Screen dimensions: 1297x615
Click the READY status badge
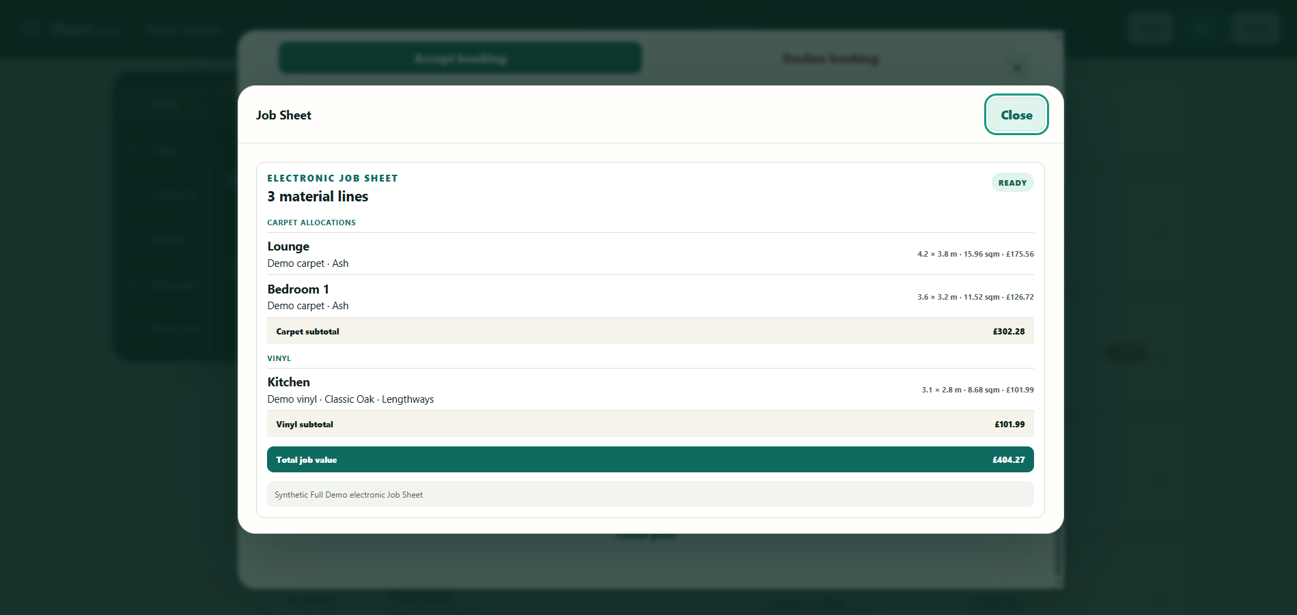point(1012,183)
